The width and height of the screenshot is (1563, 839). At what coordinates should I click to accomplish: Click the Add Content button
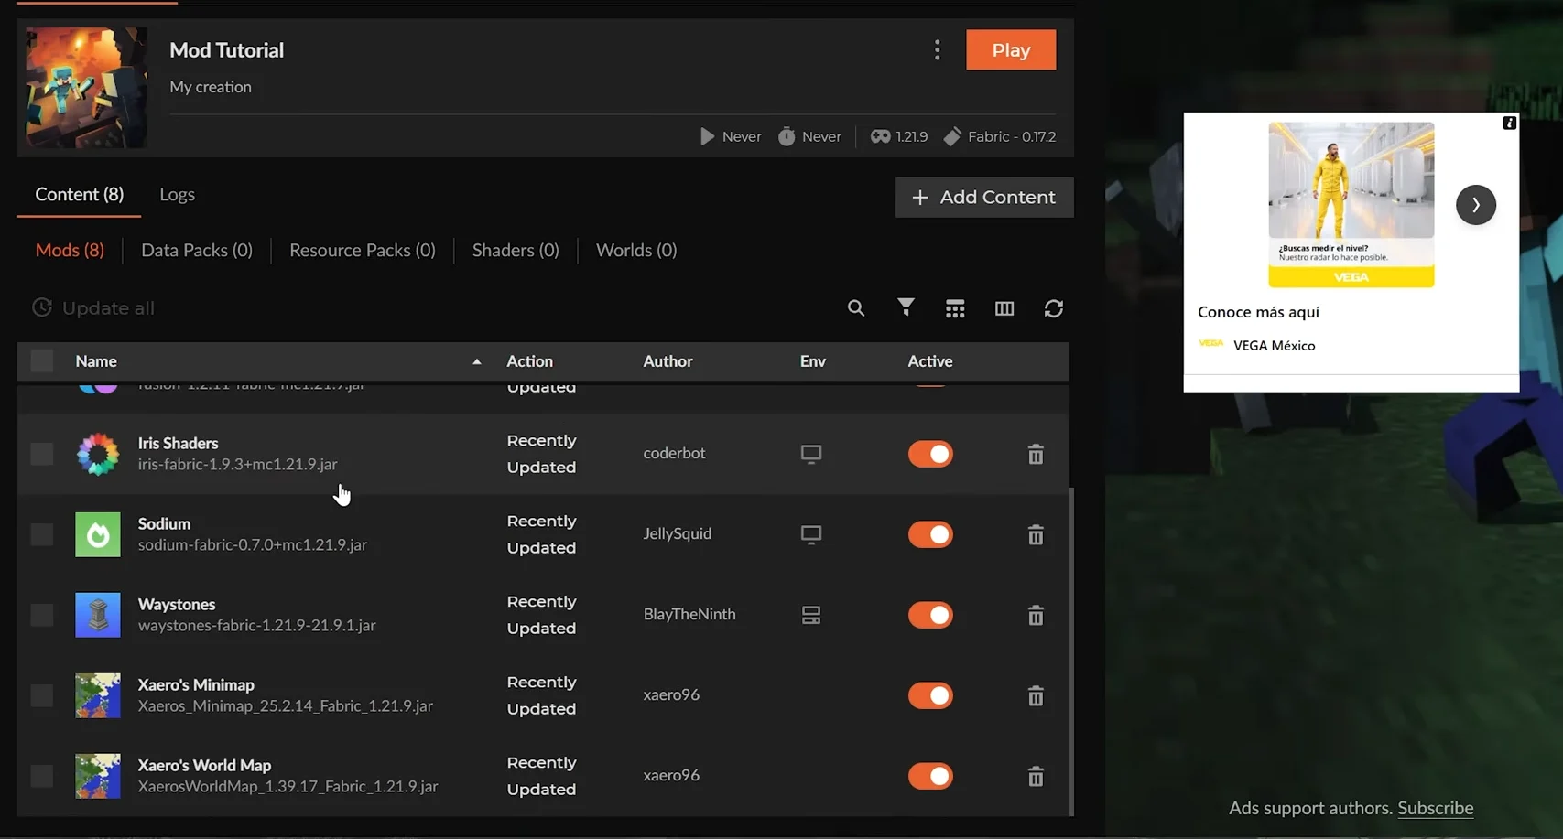pyautogui.click(x=984, y=198)
